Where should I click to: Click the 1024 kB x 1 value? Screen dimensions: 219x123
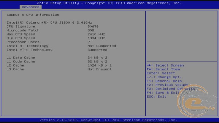pos(100,66)
